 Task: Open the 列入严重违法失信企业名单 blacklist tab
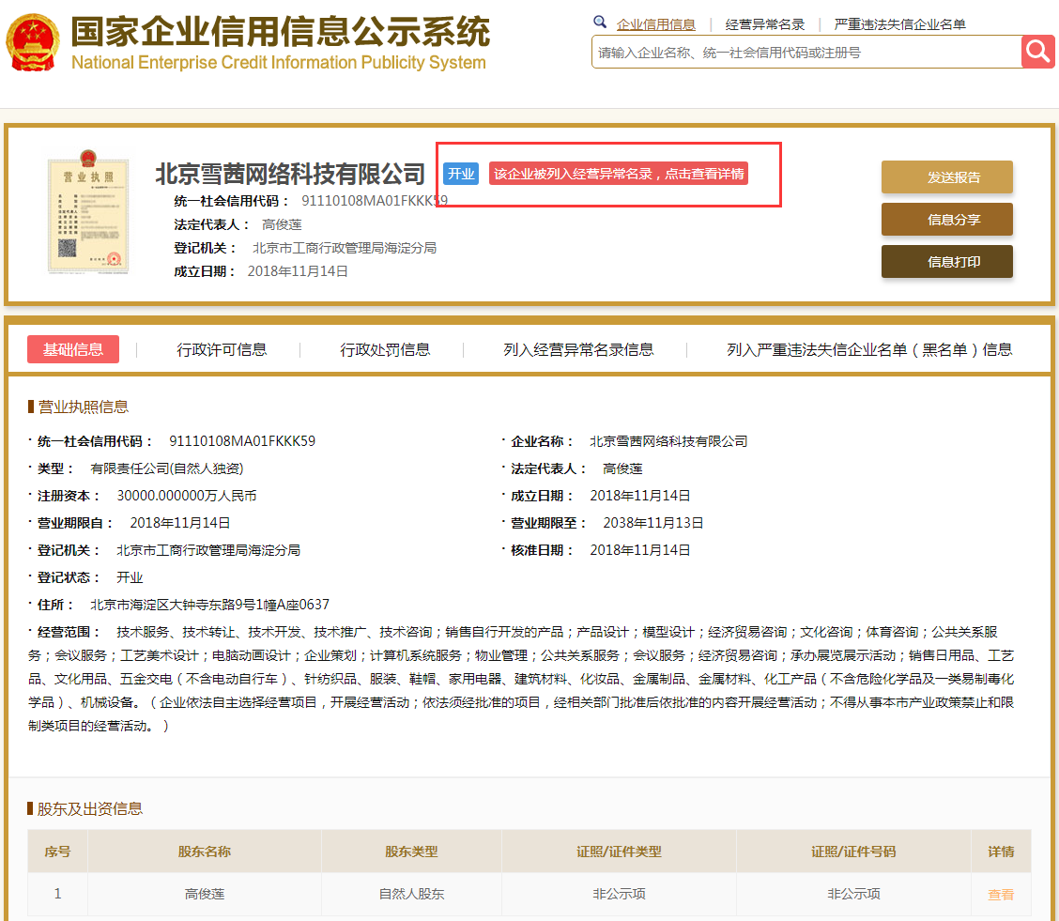869,349
